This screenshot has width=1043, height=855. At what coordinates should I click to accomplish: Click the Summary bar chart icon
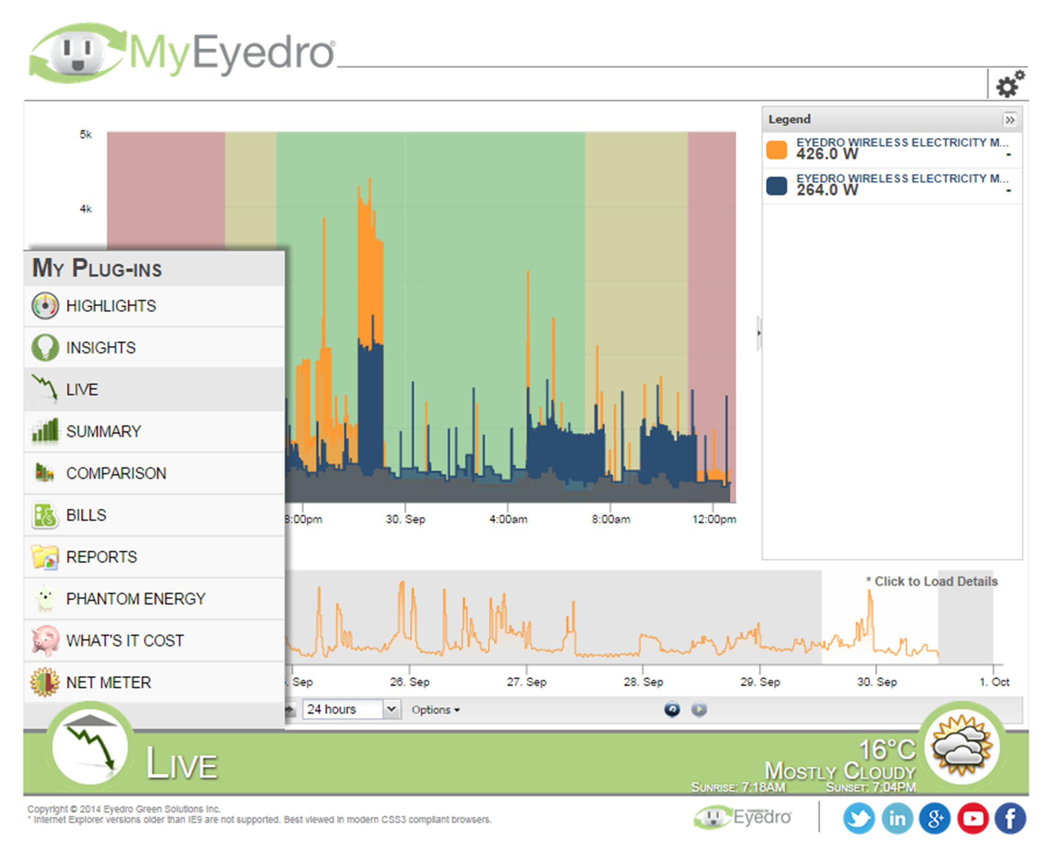click(45, 431)
